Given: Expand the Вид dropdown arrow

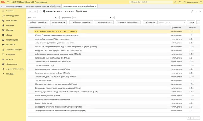Looking at the screenshot, I should [x=55, y=17].
